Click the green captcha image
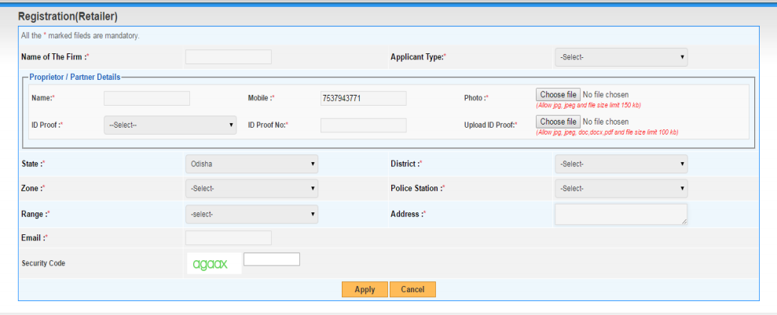777x315 pixels. pos(211,264)
